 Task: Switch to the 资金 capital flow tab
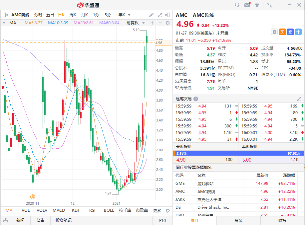(x=238, y=221)
